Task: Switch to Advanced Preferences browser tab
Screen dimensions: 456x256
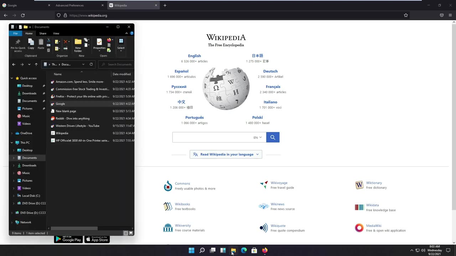Action: point(79,5)
